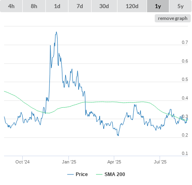This screenshot has height=185, width=192.
Task: Show the 30d price chart
Action: [x=104, y=6]
